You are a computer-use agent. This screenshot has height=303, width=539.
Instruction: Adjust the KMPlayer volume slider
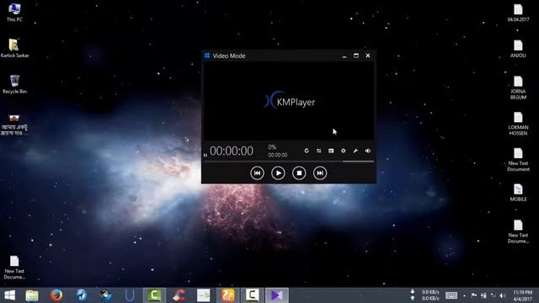click(x=358, y=161)
